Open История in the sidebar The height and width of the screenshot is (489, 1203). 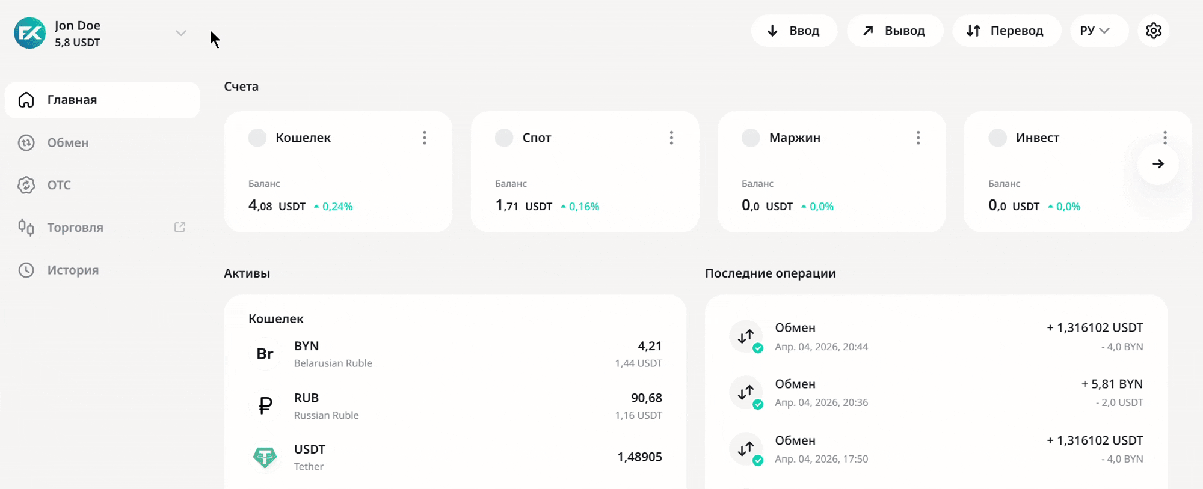72,270
